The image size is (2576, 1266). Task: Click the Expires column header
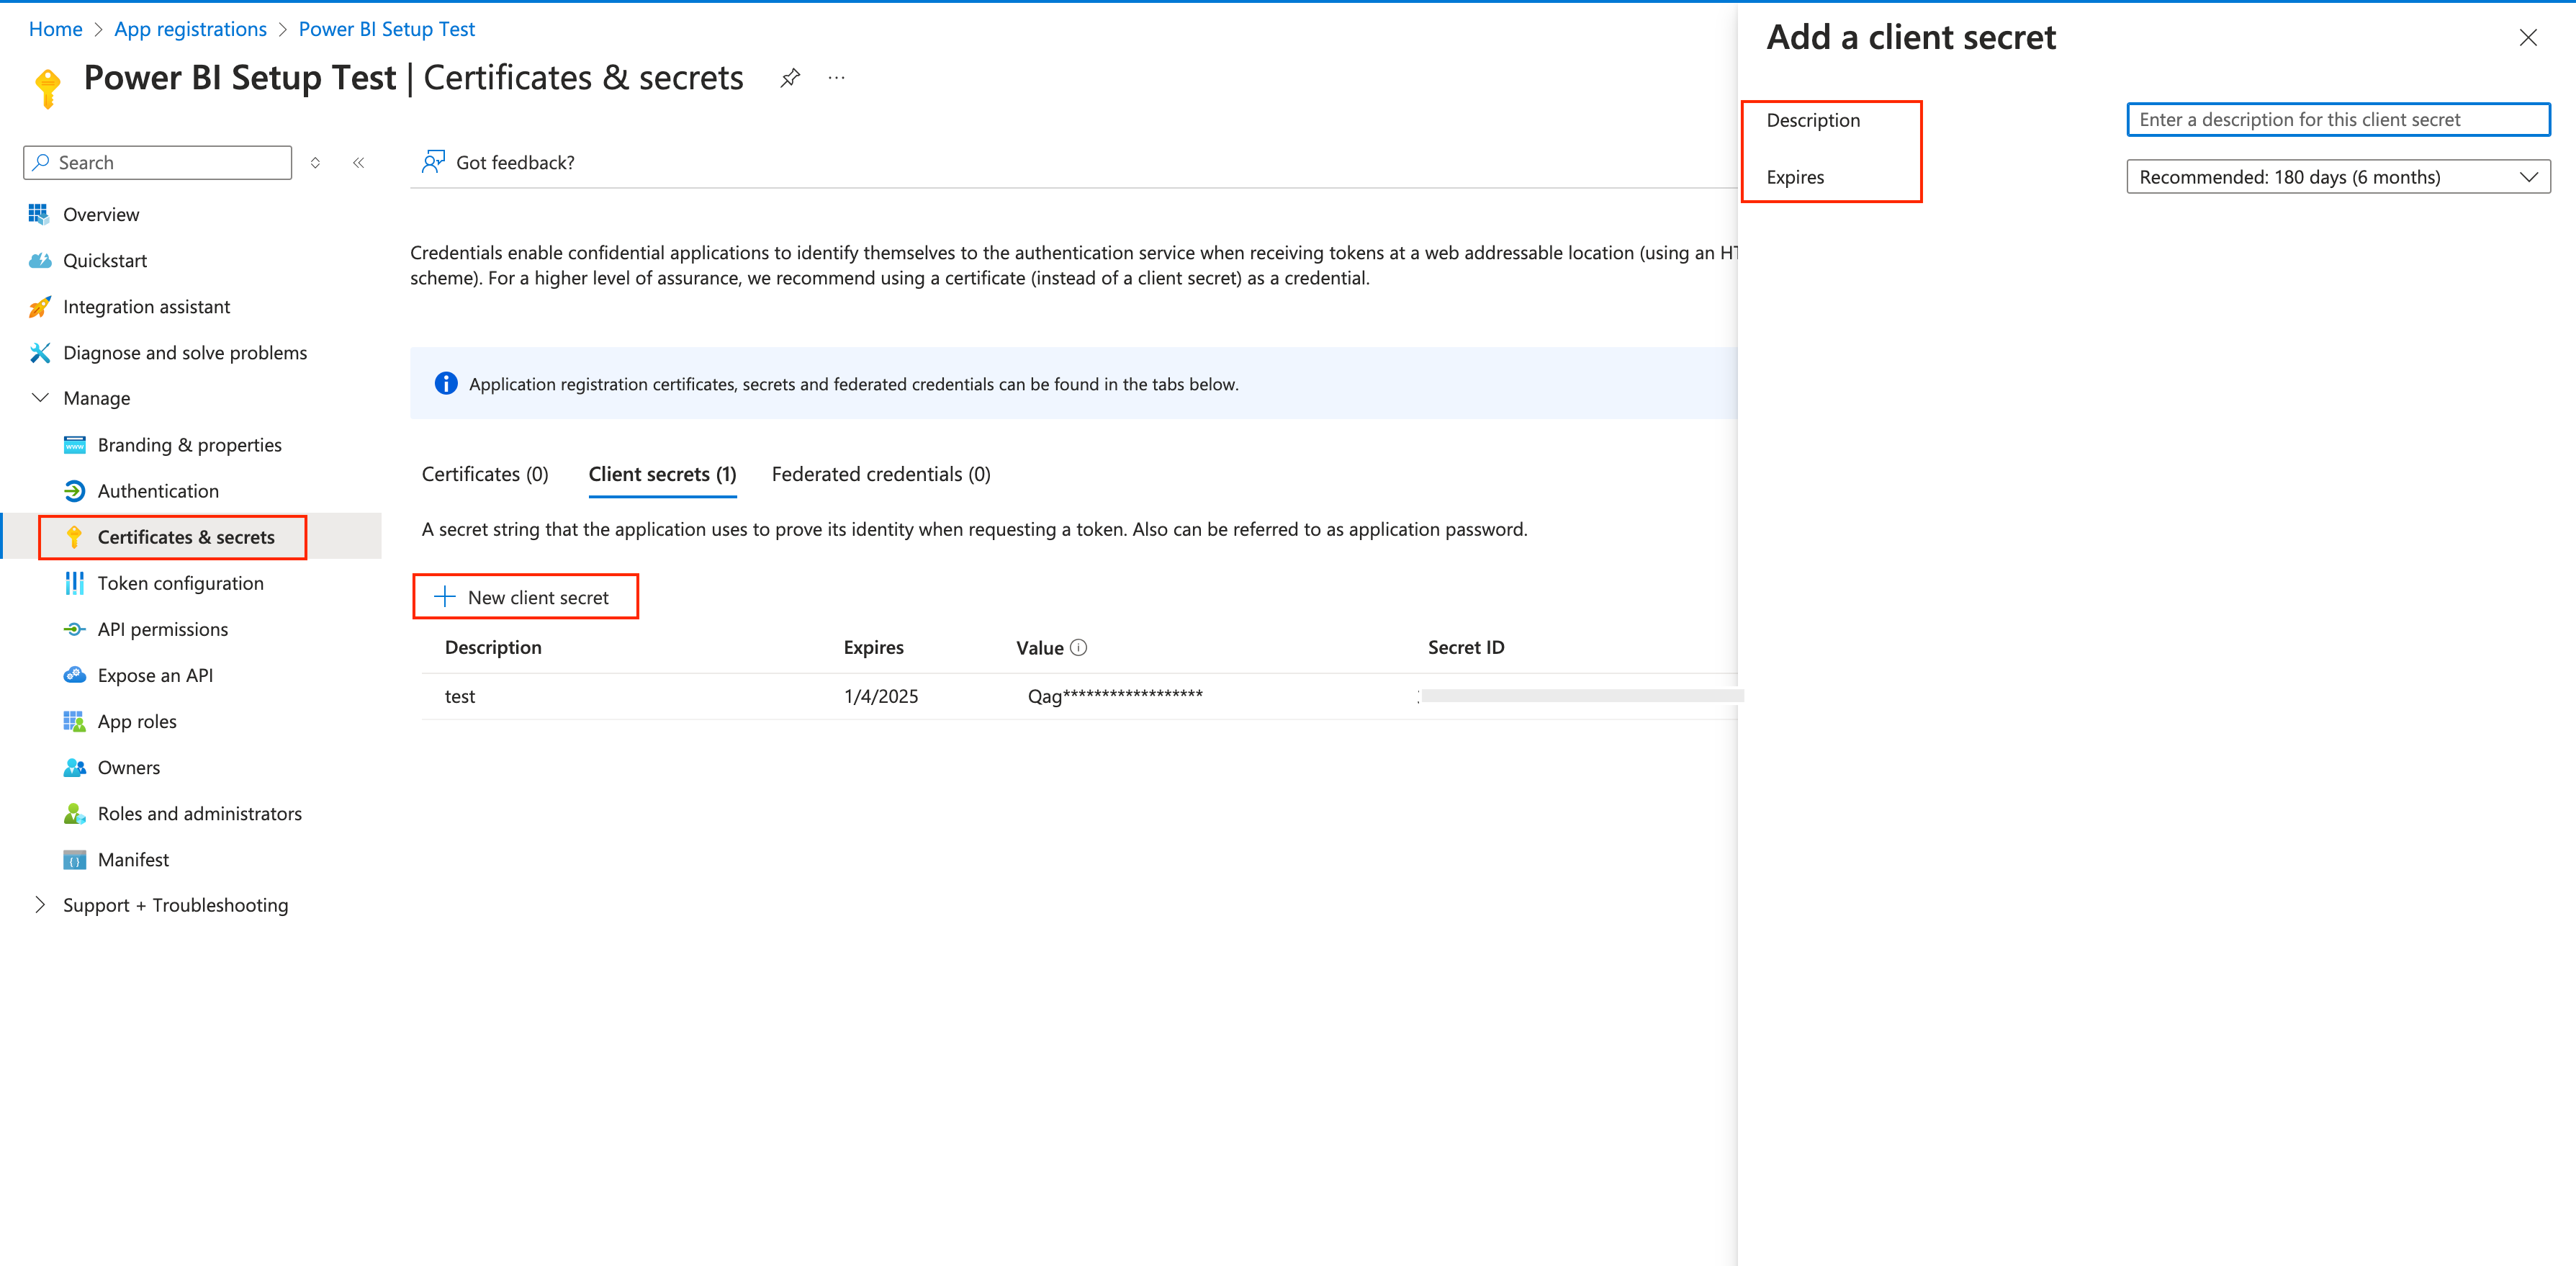click(873, 647)
